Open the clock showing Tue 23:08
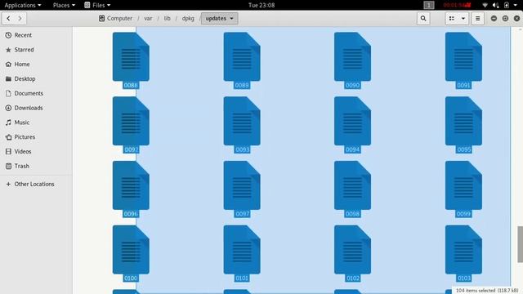The width and height of the screenshot is (523, 294). pyautogui.click(x=261, y=5)
